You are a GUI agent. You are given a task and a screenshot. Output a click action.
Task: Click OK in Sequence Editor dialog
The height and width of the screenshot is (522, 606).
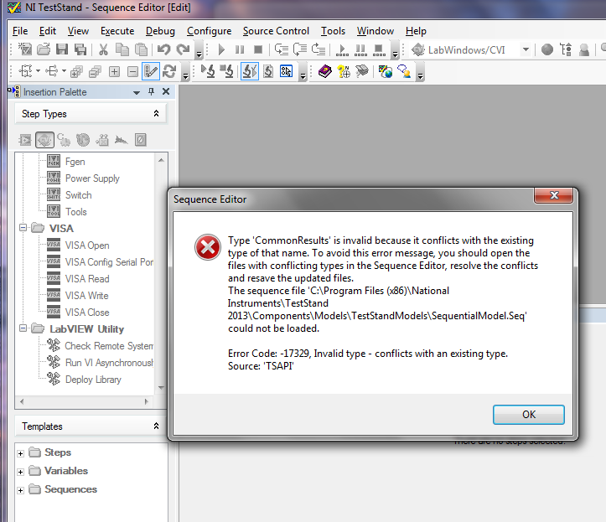[529, 415]
